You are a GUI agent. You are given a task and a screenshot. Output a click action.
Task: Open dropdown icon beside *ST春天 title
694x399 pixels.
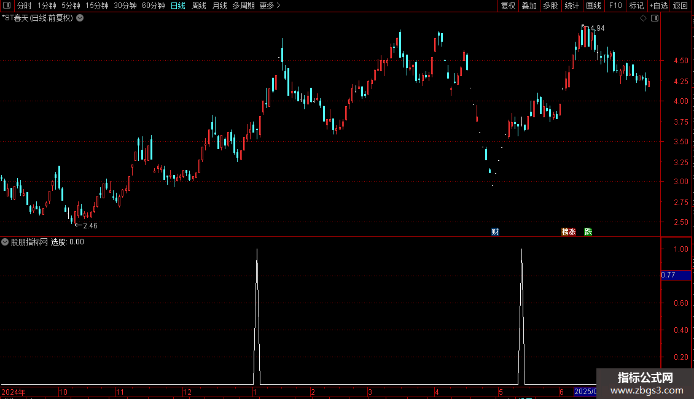pyautogui.click(x=80, y=18)
